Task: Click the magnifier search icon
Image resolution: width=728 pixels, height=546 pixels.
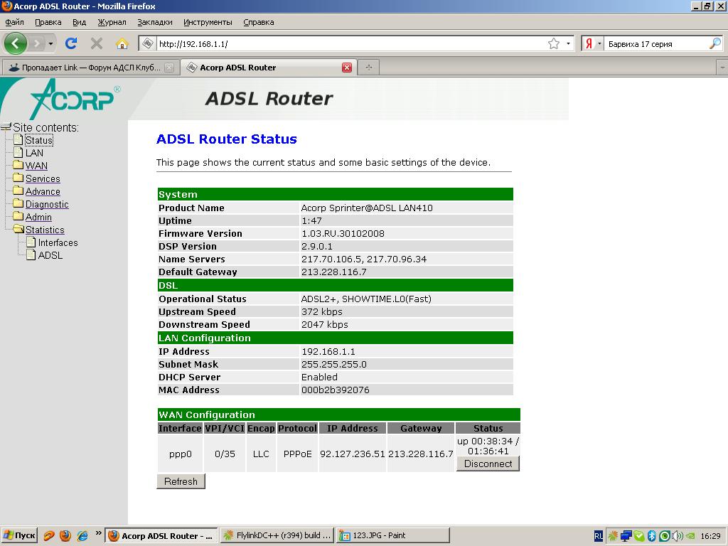Action: 715,43
